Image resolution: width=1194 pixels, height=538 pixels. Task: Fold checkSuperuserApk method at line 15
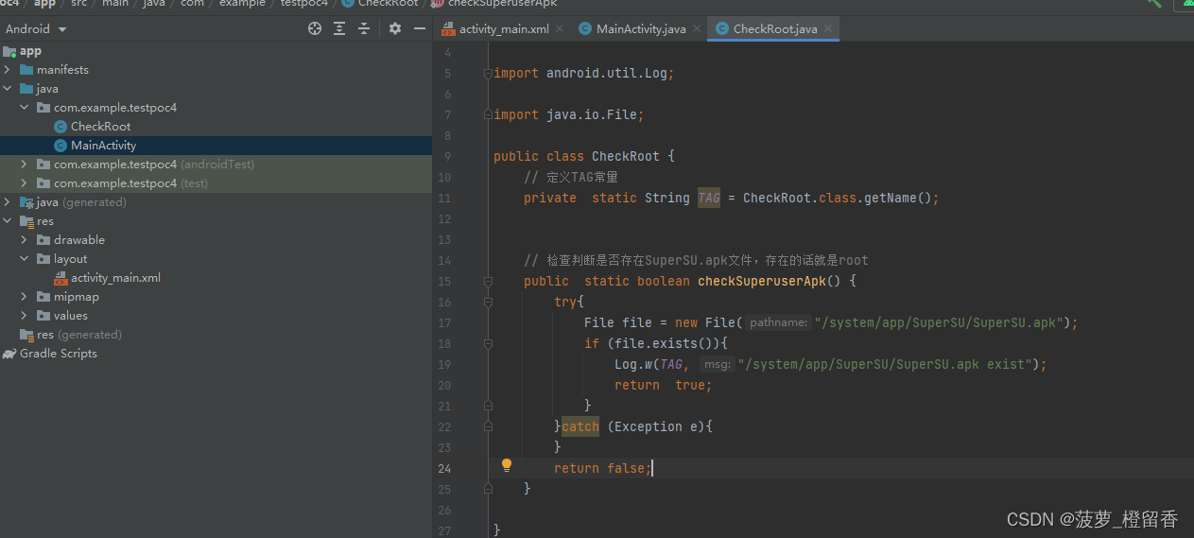point(488,281)
